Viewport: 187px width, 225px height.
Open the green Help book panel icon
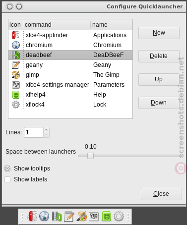(106, 216)
